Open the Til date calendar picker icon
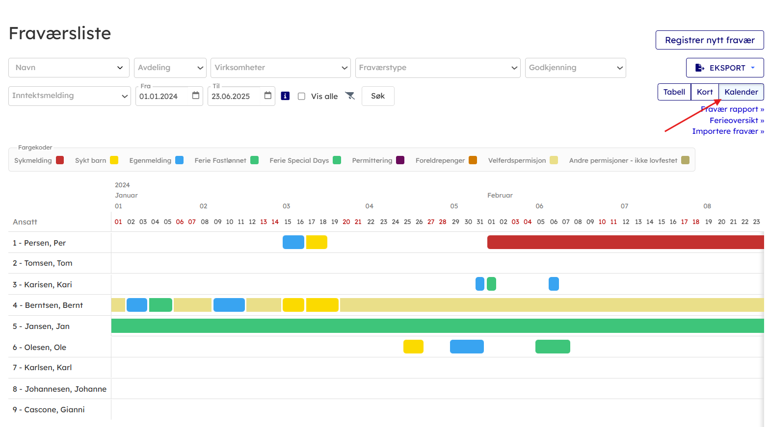Screen dimensions: 769x427 (x=268, y=96)
